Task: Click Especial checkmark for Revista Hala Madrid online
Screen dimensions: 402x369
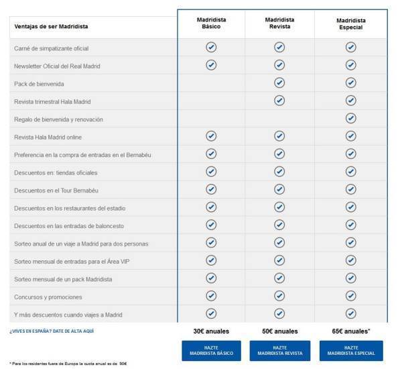Action: [350, 136]
